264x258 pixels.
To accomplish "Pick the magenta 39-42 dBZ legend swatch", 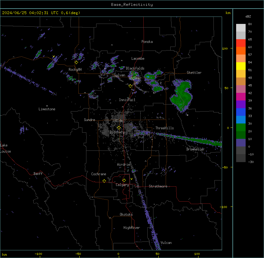I will pos(241,97).
